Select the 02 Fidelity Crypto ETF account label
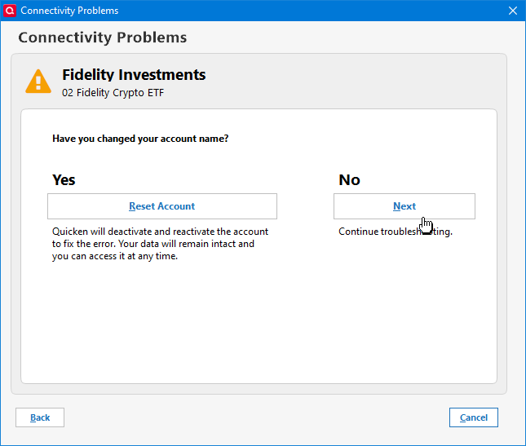The height and width of the screenshot is (446, 526). point(113,93)
